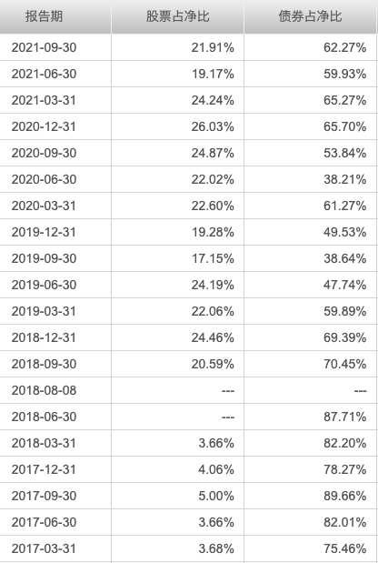This screenshot has width=378, height=563.
Task: Click the 87.71% bond ratio cell
Action: pyautogui.click(x=310, y=417)
